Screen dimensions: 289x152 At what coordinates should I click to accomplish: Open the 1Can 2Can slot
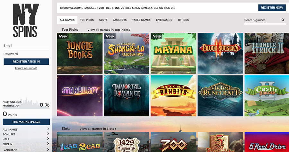click(x=80, y=142)
